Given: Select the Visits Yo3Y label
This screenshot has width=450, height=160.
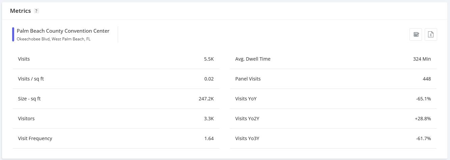Looking at the screenshot, I should coord(247,138).
